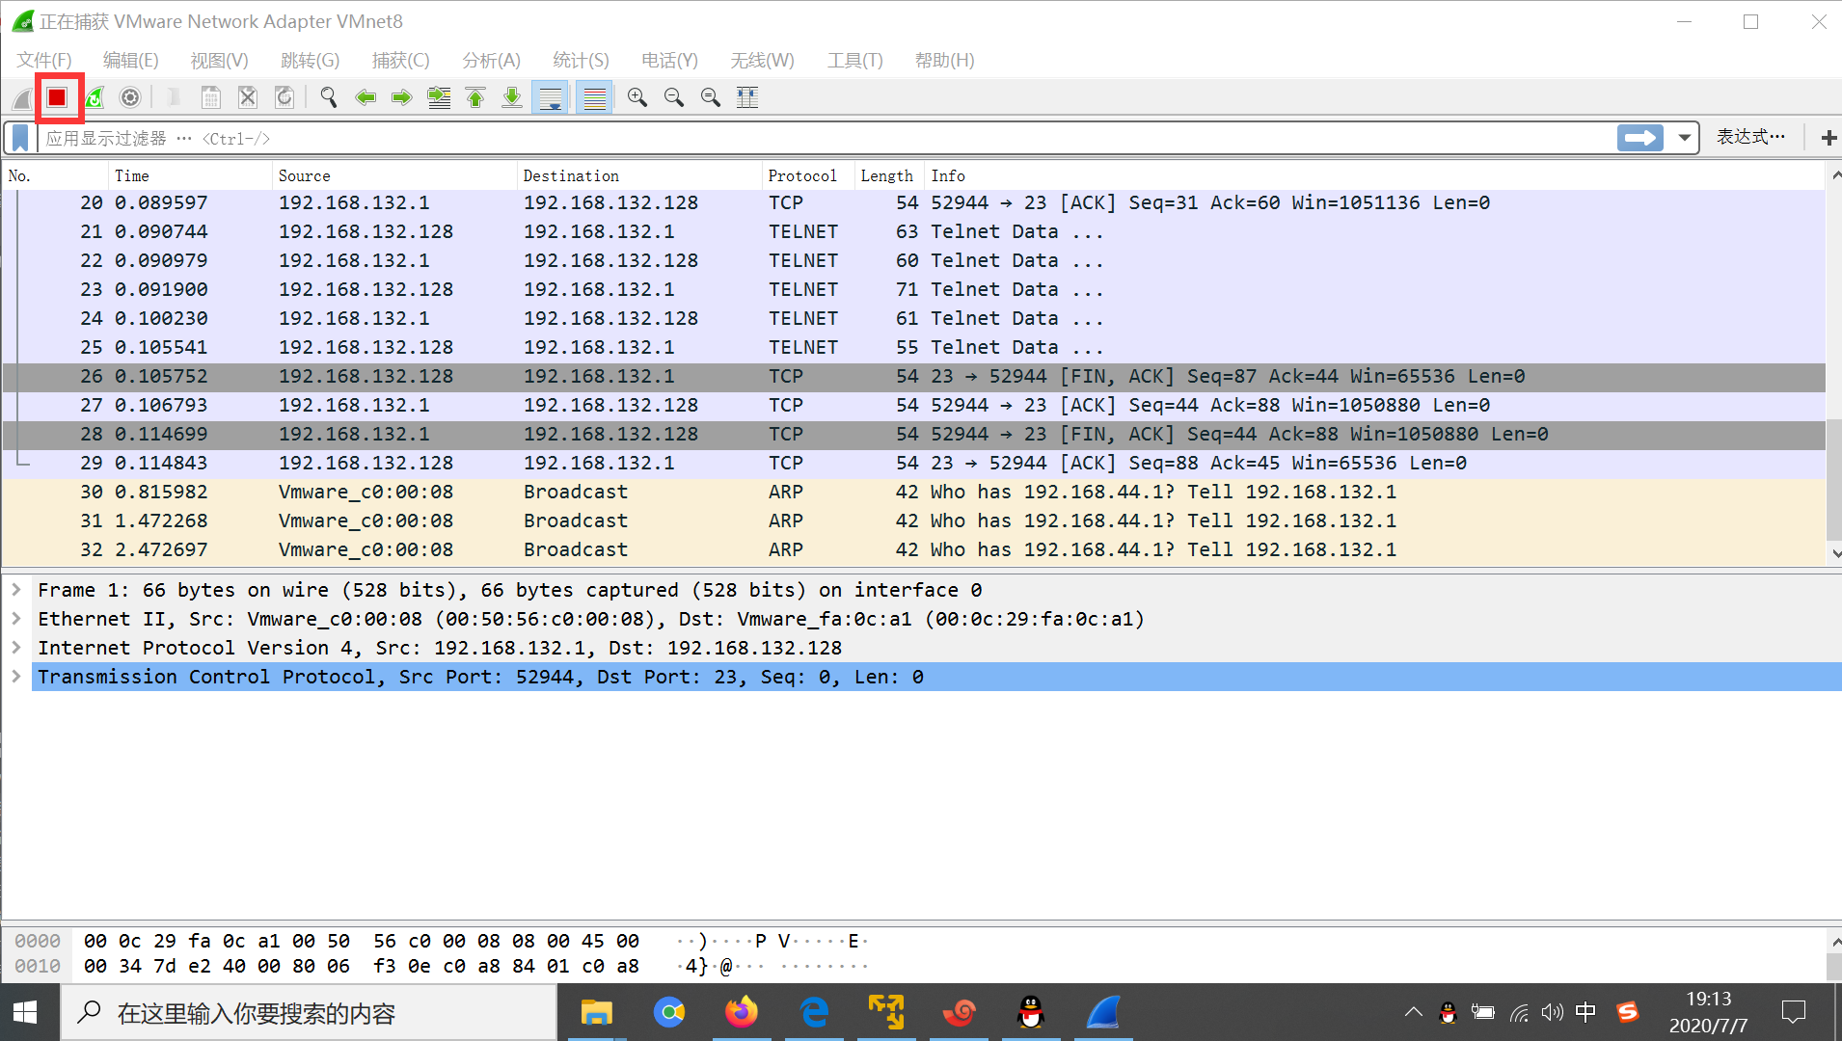Zoom in on the packet list
The width and height of the screenshot is (1842, 1041).
tap(637, 96)
